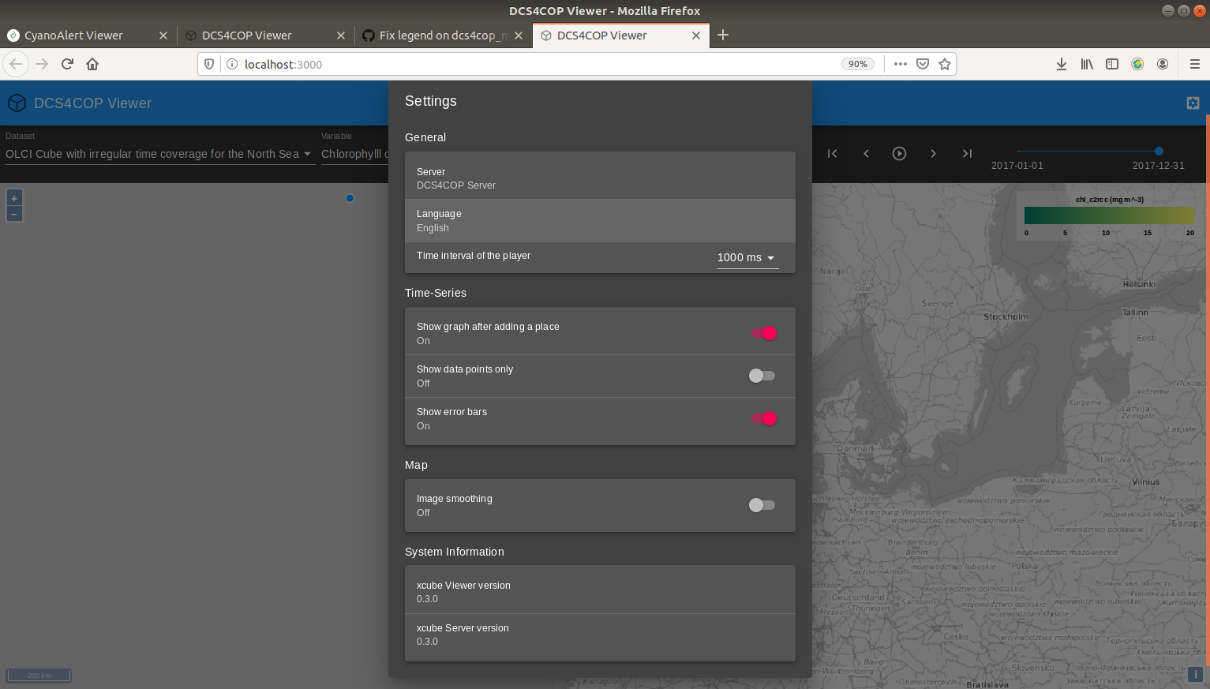Turn on Image smoothing for the map

[x=761, y=505]
